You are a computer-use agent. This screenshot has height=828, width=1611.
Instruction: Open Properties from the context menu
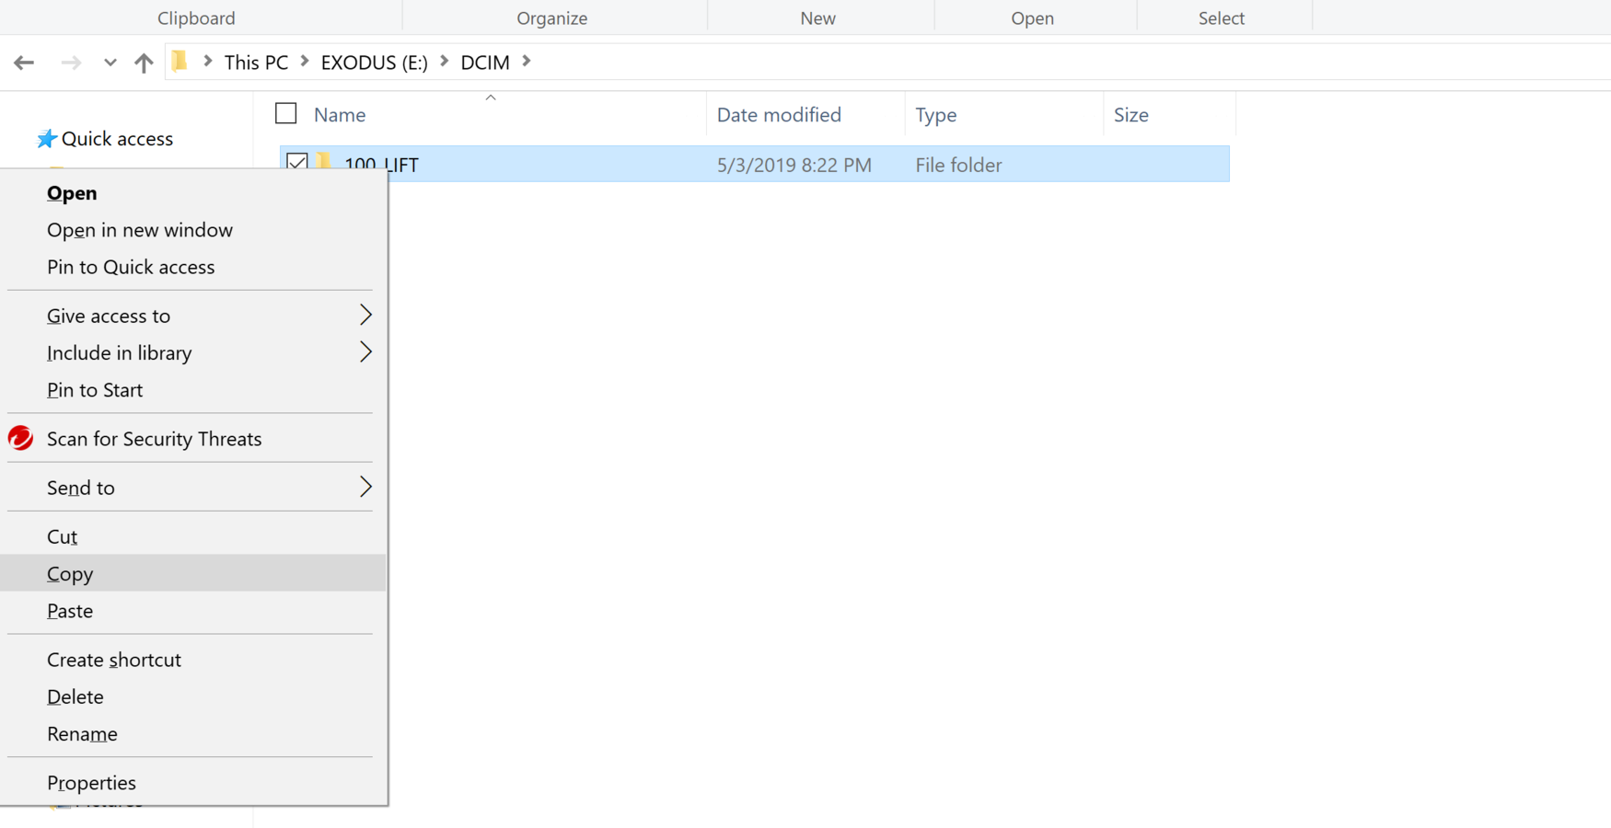[x=91, y=782]
